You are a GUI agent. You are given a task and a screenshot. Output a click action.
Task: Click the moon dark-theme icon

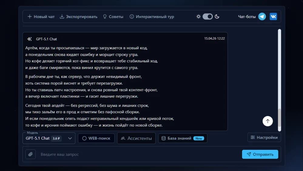217,17
